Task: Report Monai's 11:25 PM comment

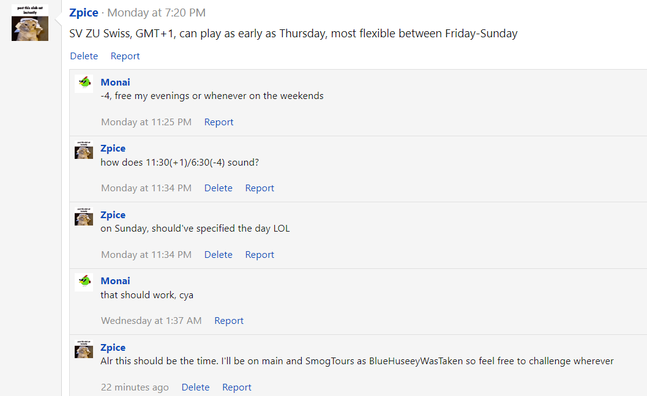Action: click(219, 122)
